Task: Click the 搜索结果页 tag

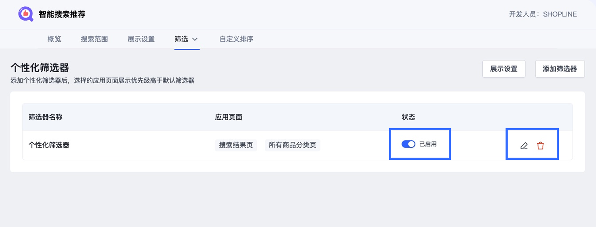Action: [x=236, y=145]
